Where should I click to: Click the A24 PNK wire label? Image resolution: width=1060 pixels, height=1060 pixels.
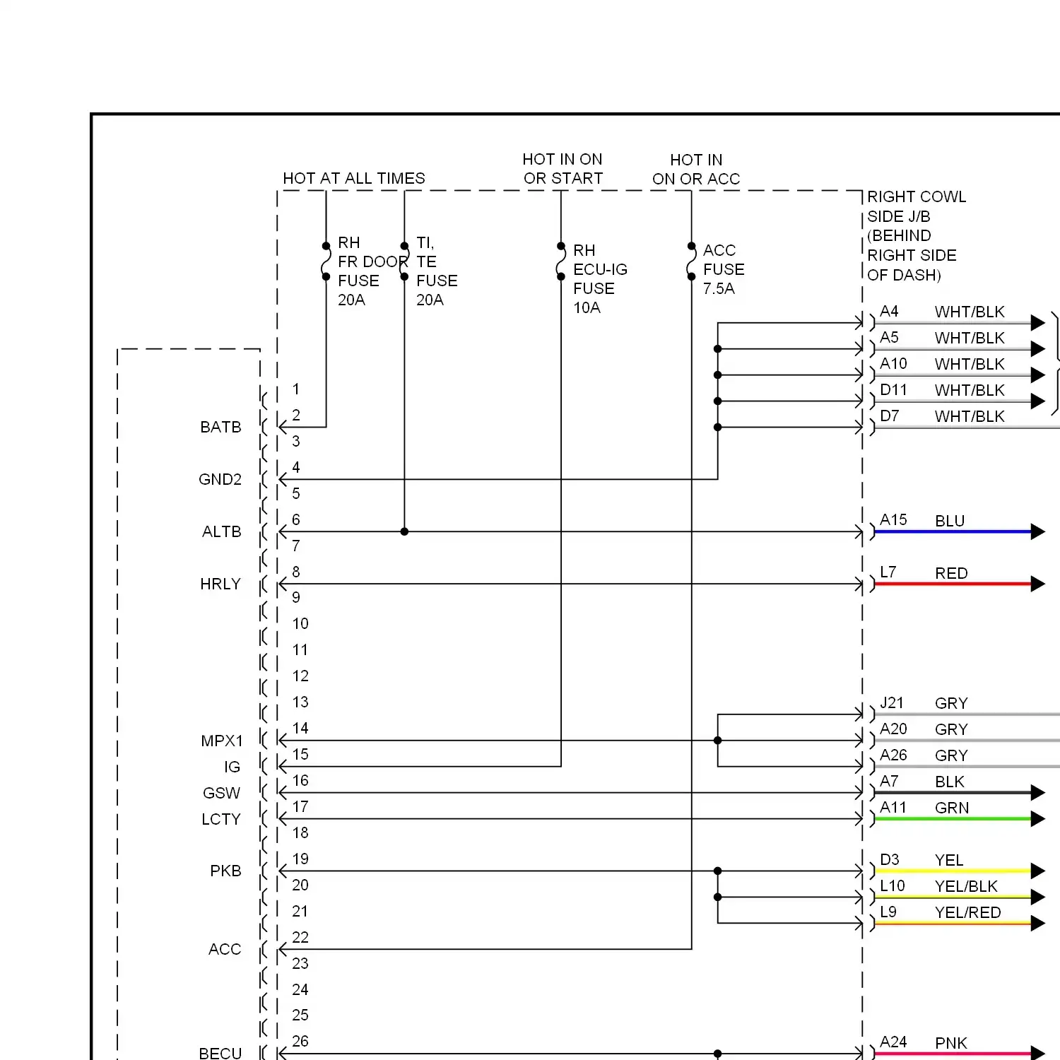[924, 1042]
